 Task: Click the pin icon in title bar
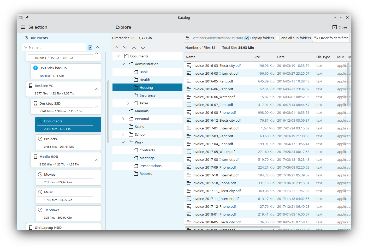click(x=27, y=17)
